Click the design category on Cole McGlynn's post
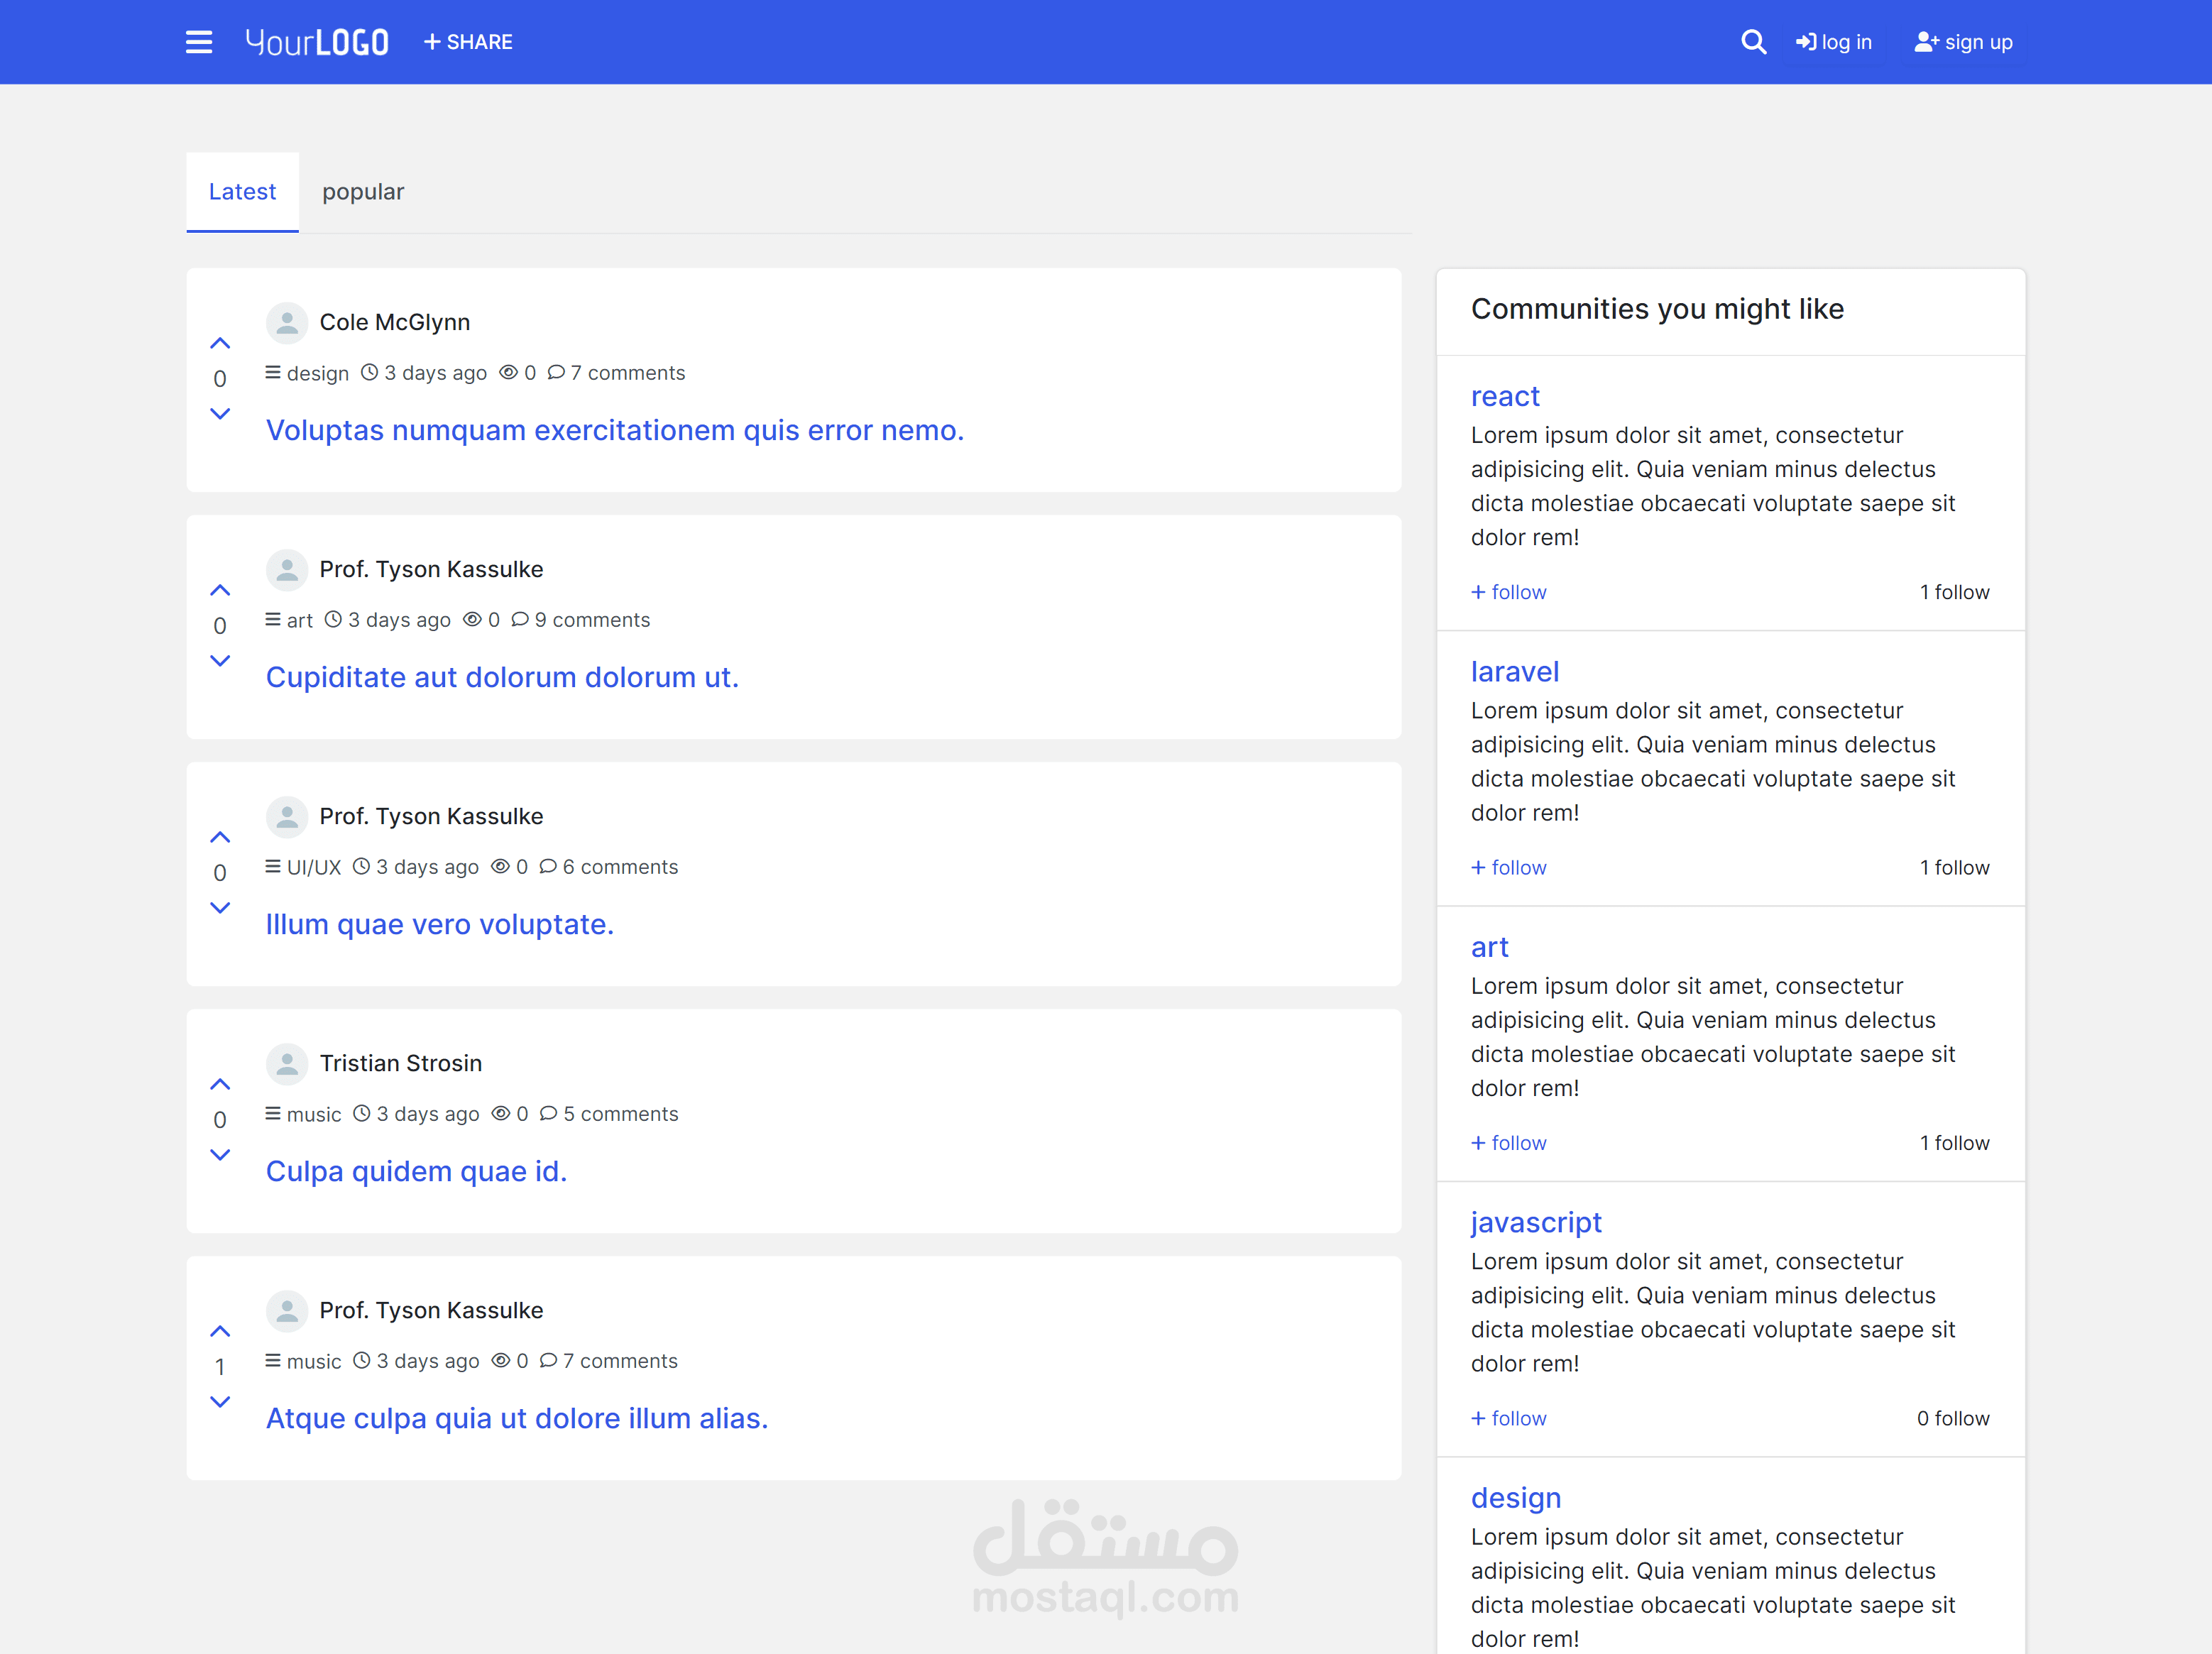 (307, 373)
